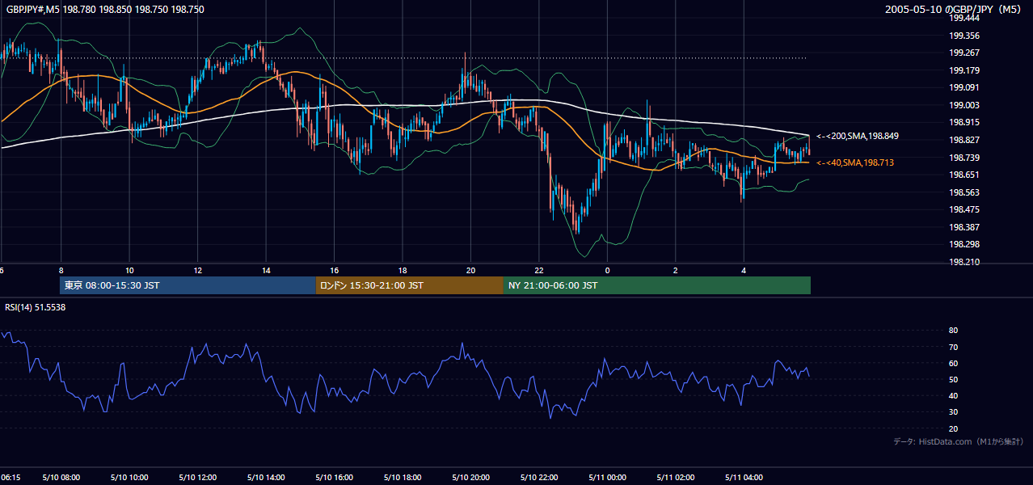Click the NY 21:00-06:00 JST session bar
This screenshot has width=1033, height=485.
coord(657,285)
